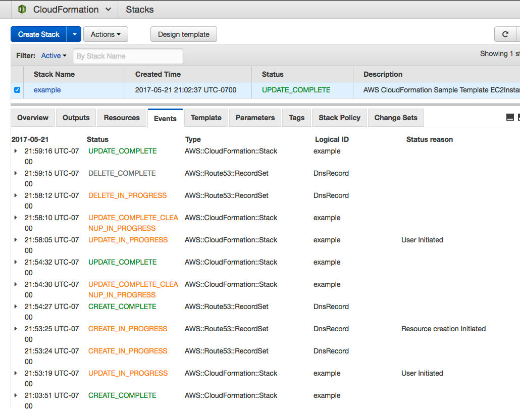Click the 21:53:24 CREATE_IN_PROGRESS status text
This screenshot has height=409, width=520.
128,351
